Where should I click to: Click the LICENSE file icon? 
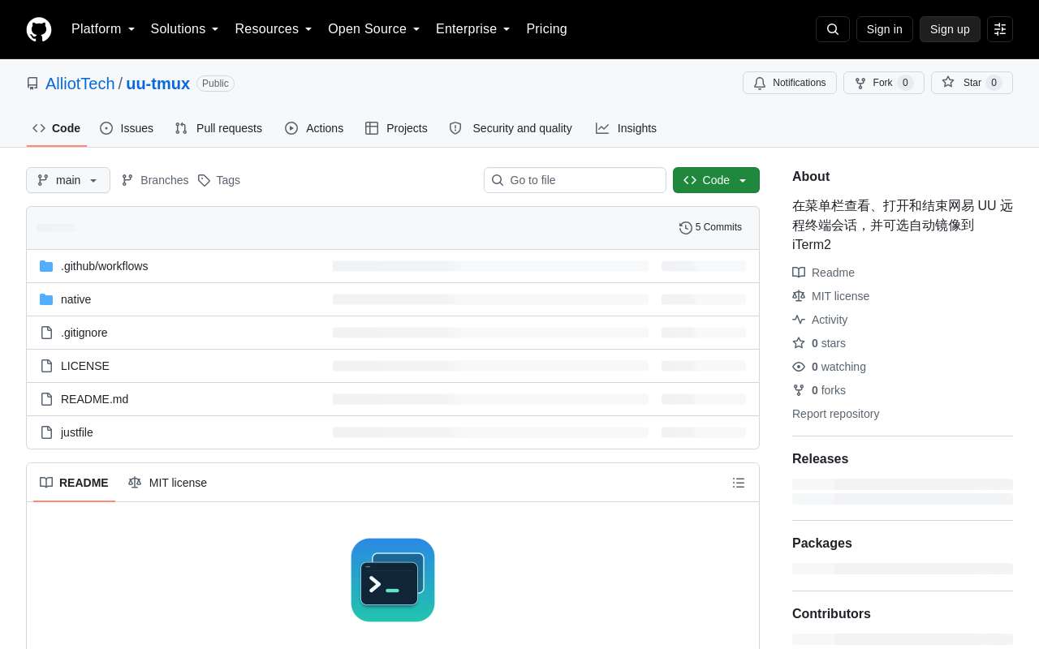click(x=46, y=366)
